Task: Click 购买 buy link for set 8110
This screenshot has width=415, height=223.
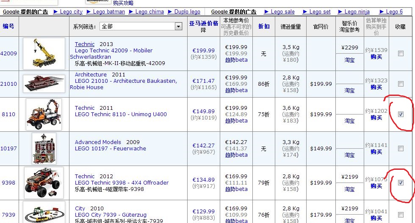Action: (x=376, y=117)
